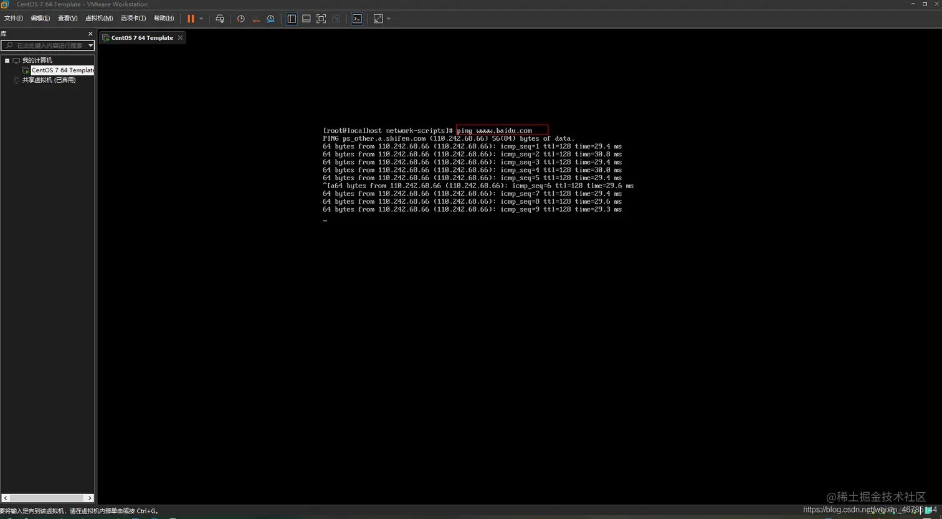Open the 选项卡(T) menu
The height and width of the screenshot is (519, 942).
tap(133, 19)
